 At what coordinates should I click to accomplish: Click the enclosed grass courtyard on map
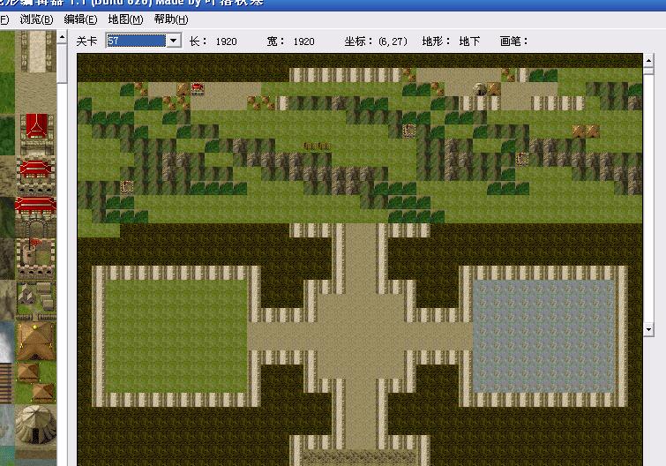176,335
